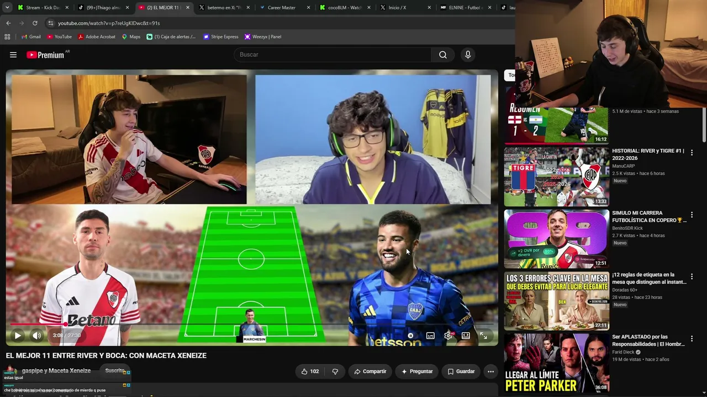Switch to the Thiago TikTok tab

(x=103, y=8)
